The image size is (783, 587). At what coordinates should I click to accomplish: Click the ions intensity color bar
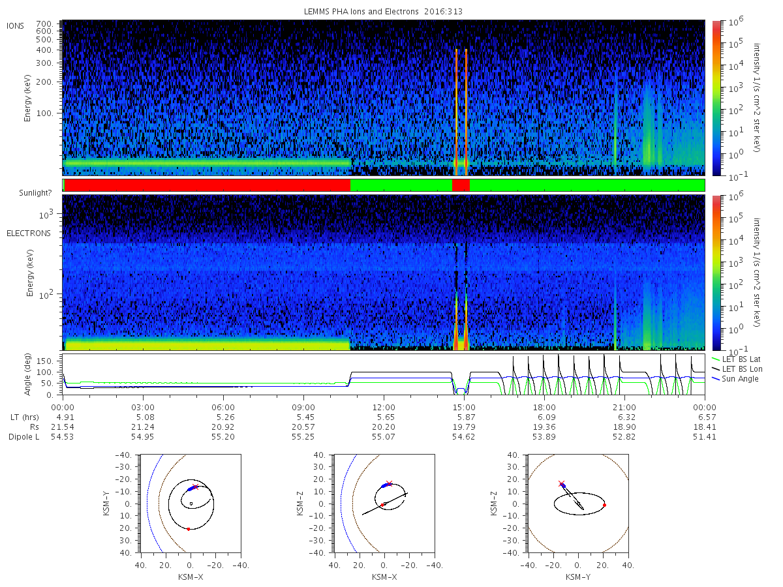[x=715, y=97]
